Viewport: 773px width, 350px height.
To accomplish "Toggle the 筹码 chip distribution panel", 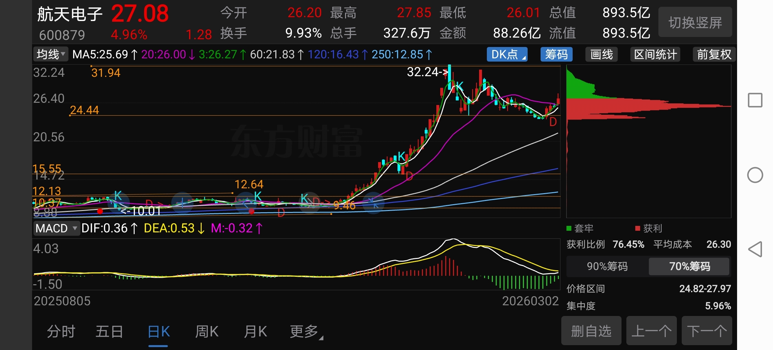I will (x=556, y=54).
